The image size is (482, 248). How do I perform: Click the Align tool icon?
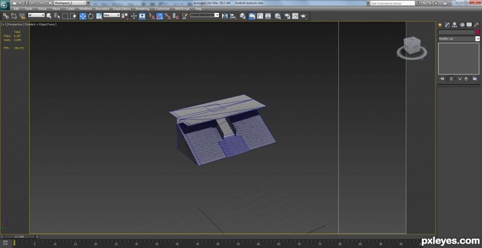tap(233, 16)
